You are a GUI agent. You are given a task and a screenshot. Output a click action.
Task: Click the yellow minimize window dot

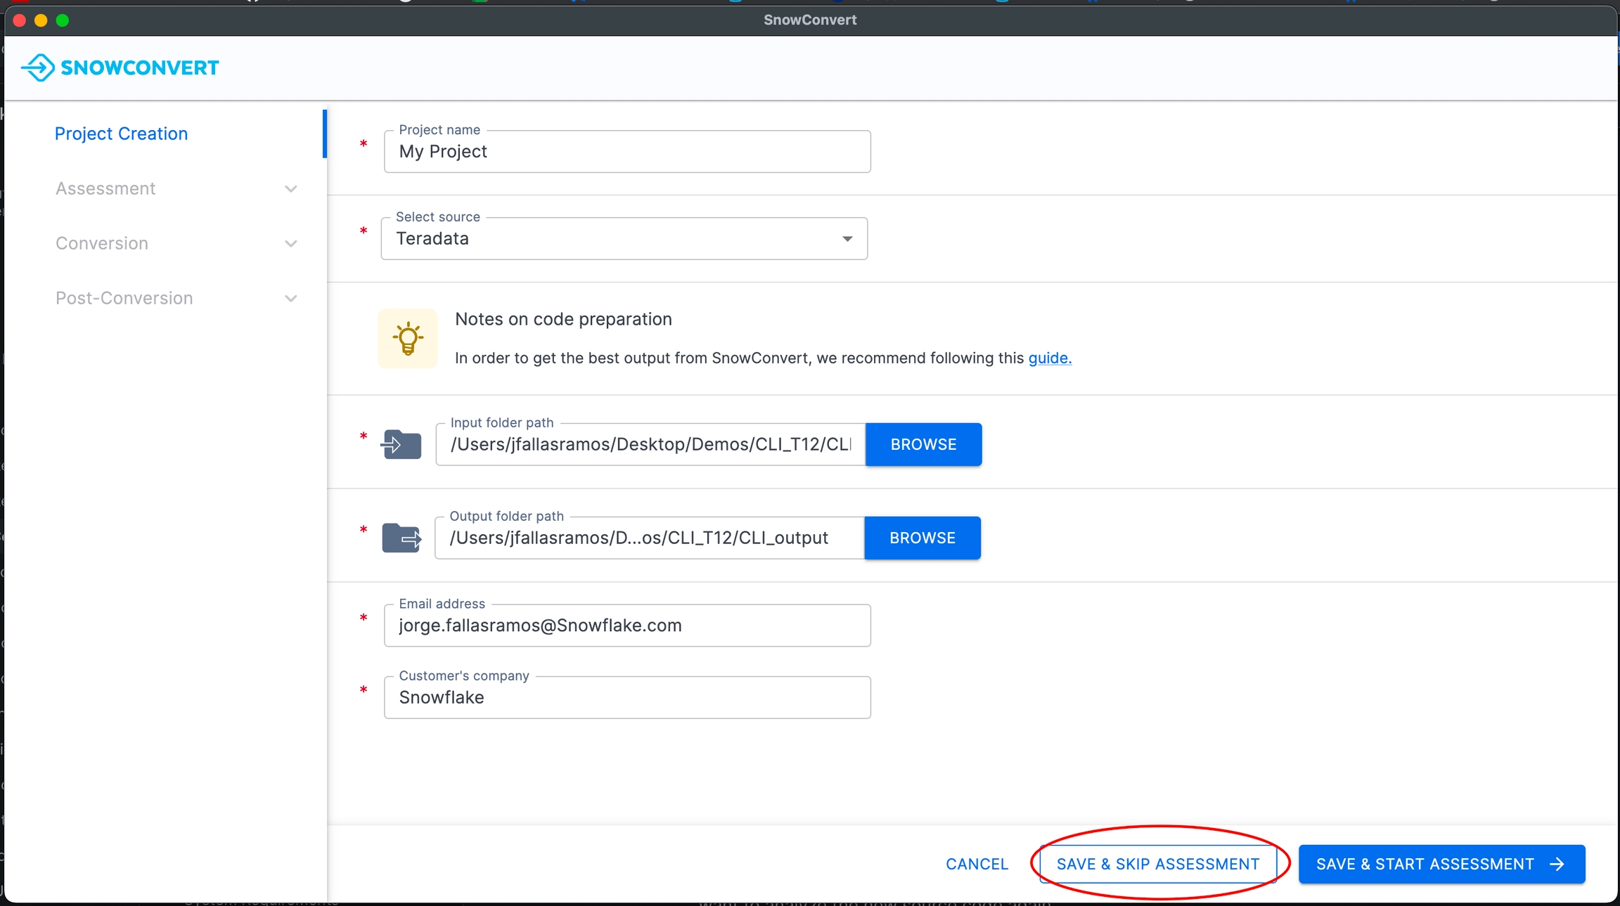[41, 20]
